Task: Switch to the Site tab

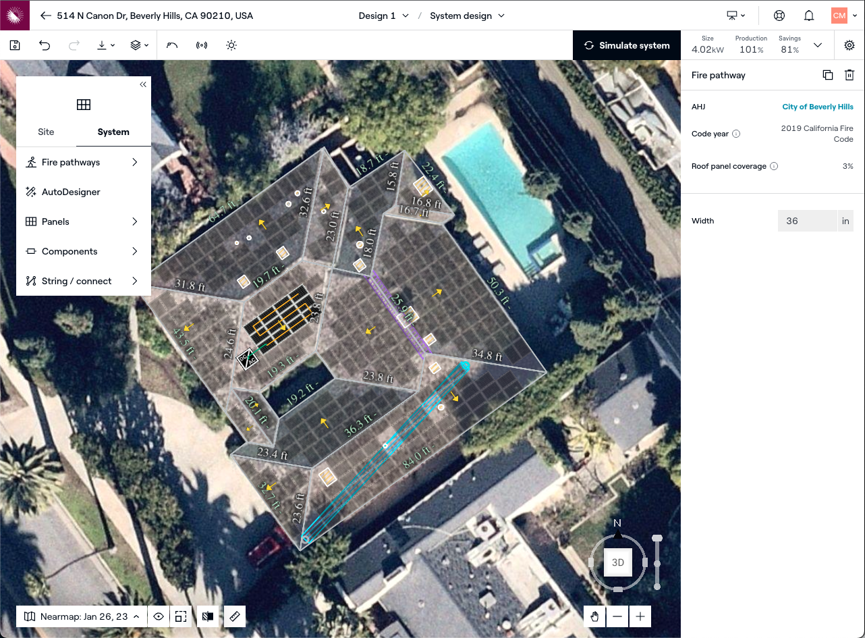Action: [46, 132]
